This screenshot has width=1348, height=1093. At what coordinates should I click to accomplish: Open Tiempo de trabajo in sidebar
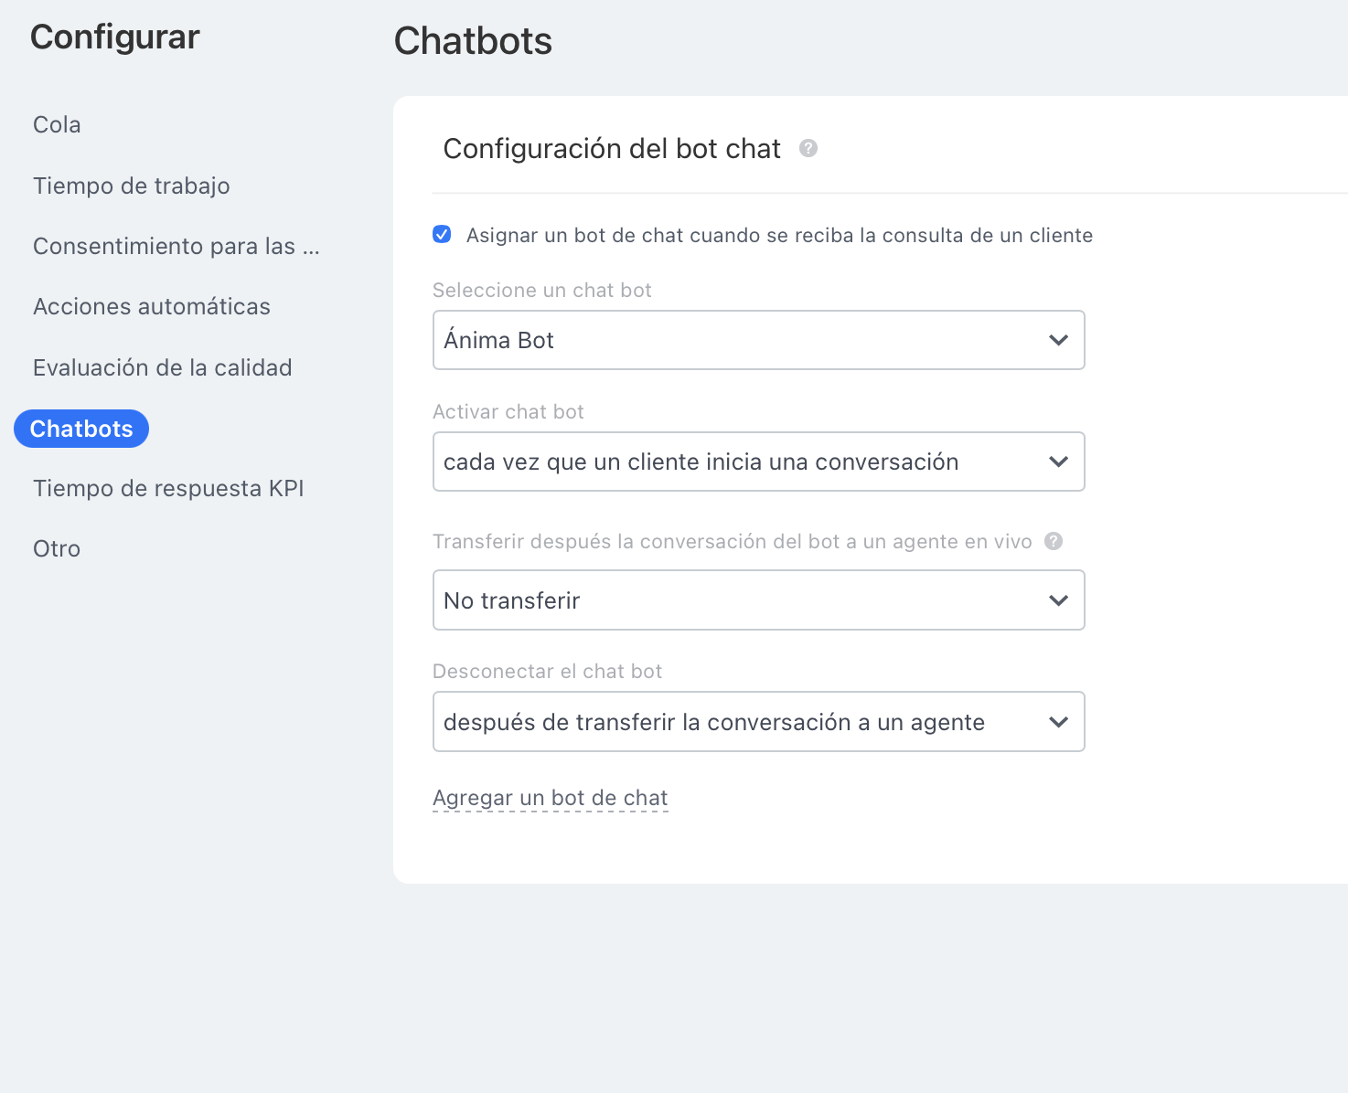tap(131, 186)
